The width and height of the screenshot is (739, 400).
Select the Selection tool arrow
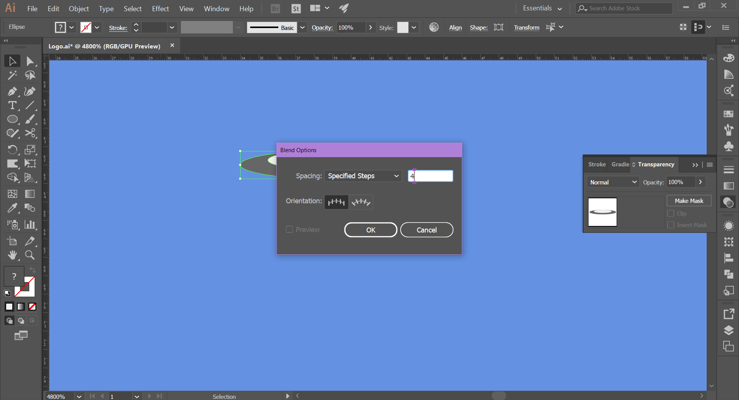pyautogui.click(x=12, y=61)
